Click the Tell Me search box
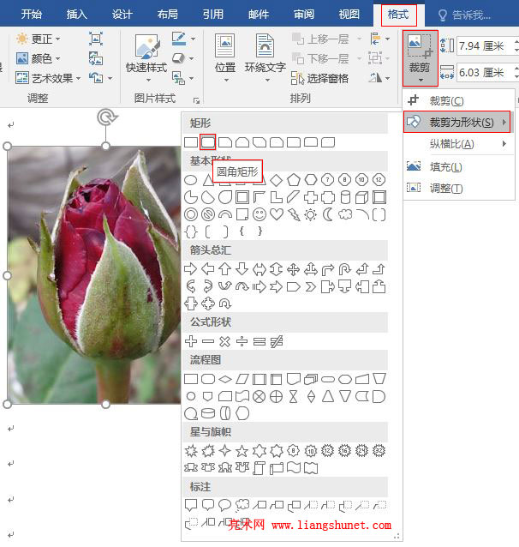 pos(464,15)
